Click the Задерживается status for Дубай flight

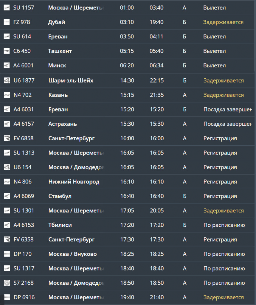[x=223, y=22]
